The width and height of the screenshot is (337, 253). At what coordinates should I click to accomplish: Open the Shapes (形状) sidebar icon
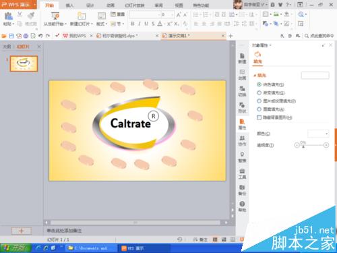click(242, 107)
